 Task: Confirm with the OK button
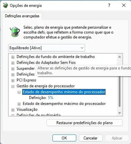64,138
